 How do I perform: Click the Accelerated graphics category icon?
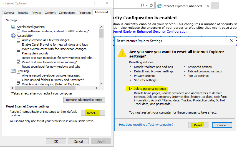pyautogui.click(x=13, y=27)
